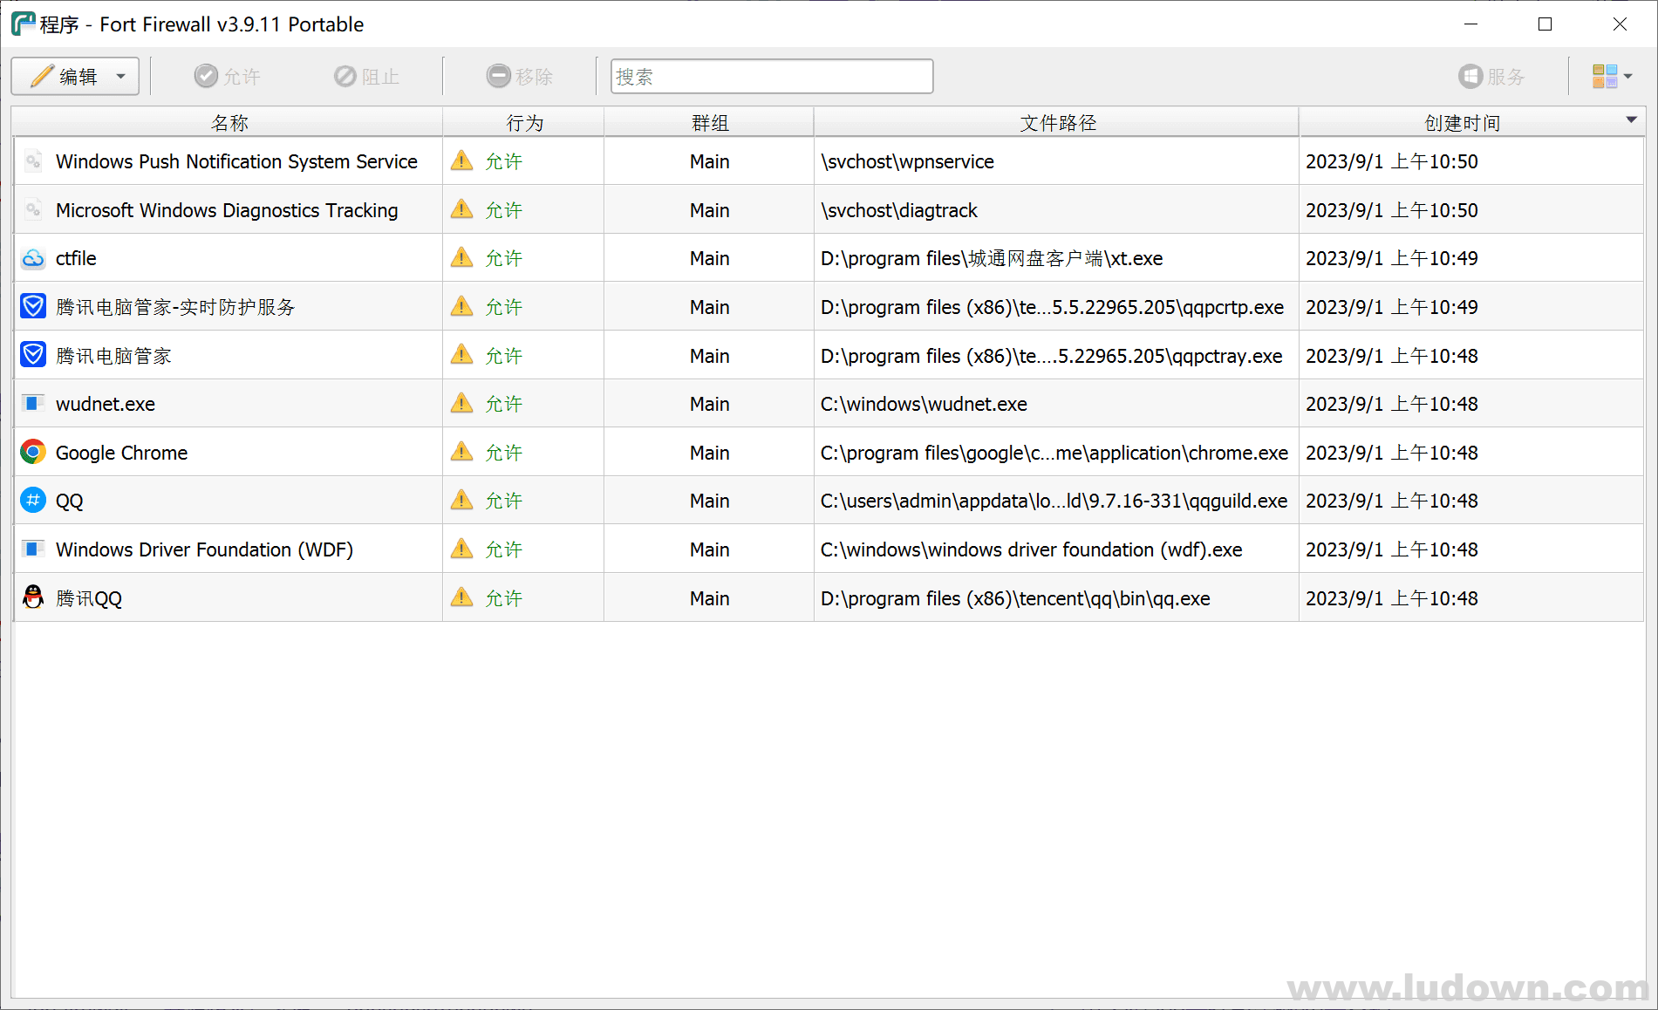
Task: Select the Windows Push Notification service icon
Action: coord(33,161)
